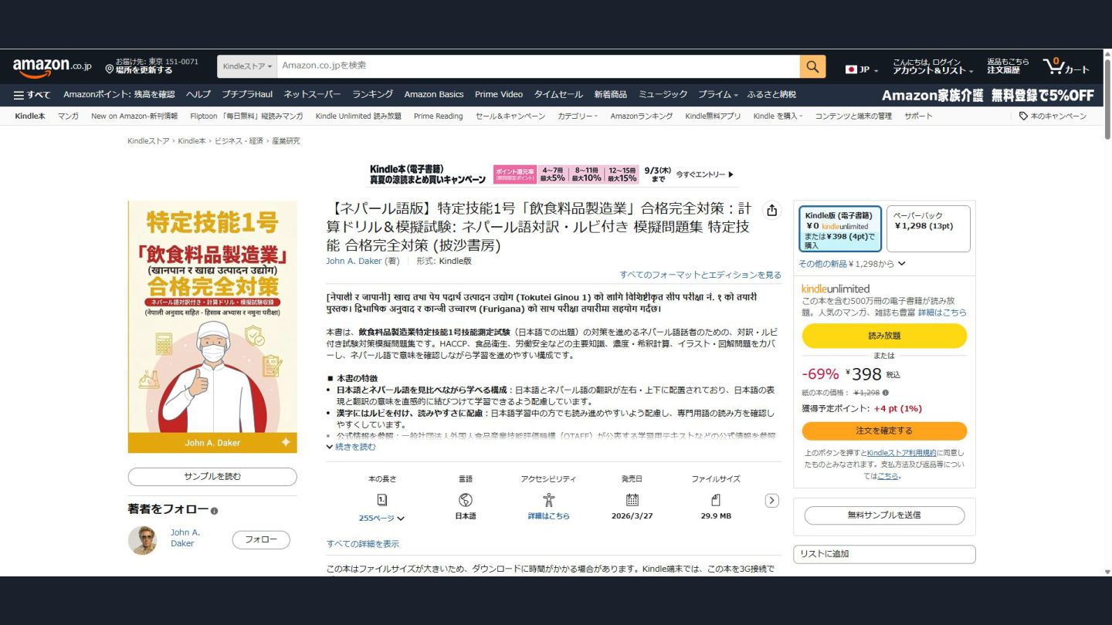Open the カテゴリー dropdown
This screenshot has width=1112, height=625.
578,117
